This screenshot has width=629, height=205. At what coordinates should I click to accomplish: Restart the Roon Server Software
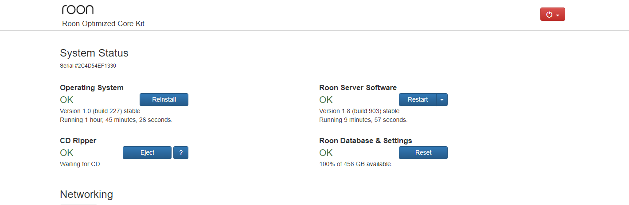click(x=418, y=100)
